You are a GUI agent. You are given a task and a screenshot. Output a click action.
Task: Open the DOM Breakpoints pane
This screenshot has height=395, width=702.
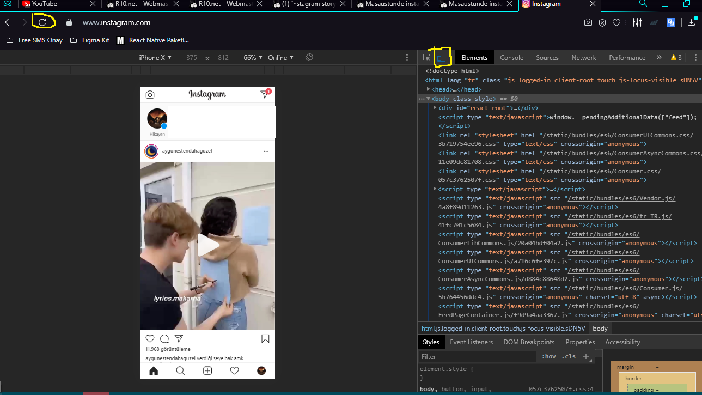click(x=529, y=342)
